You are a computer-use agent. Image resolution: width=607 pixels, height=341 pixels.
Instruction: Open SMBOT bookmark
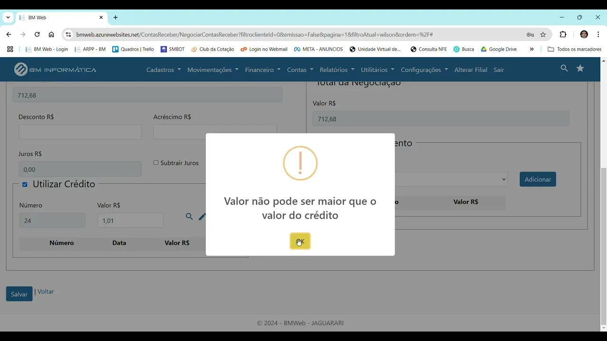pos(173,49)
